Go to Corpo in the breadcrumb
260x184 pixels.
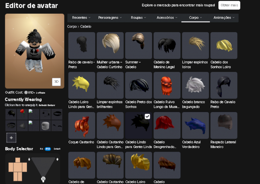tap(72, 27)
